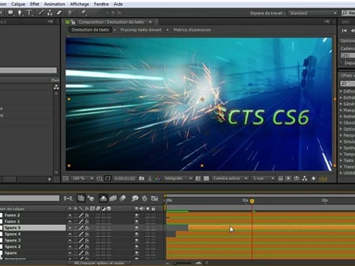
Task: Toggle the hide shy layers button
Action: click(103, 198)
